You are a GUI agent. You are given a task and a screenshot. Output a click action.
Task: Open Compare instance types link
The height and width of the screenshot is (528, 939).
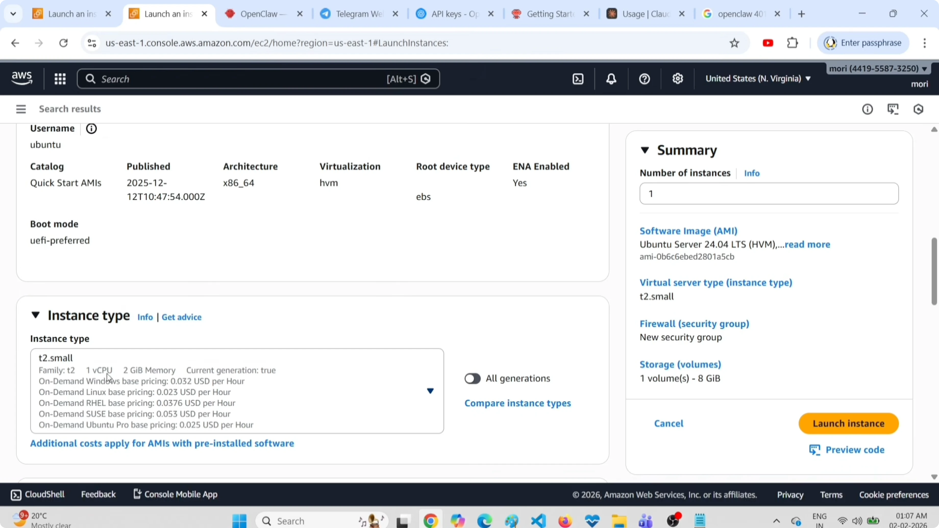tap(517, 403)
